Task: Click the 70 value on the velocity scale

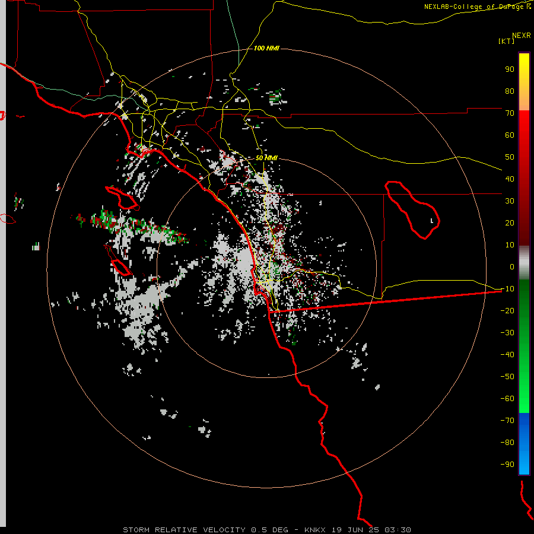Action: pos(510,113)
